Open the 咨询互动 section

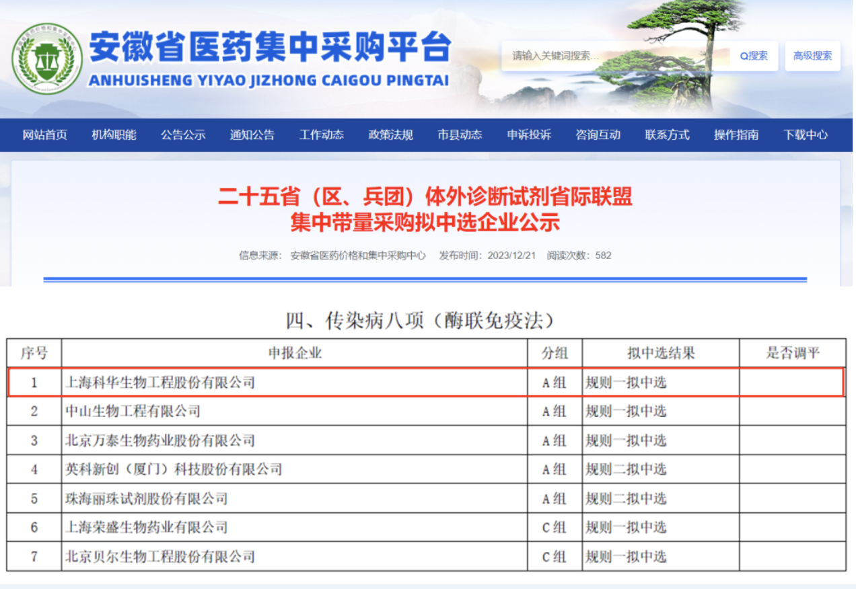point(598,134)
